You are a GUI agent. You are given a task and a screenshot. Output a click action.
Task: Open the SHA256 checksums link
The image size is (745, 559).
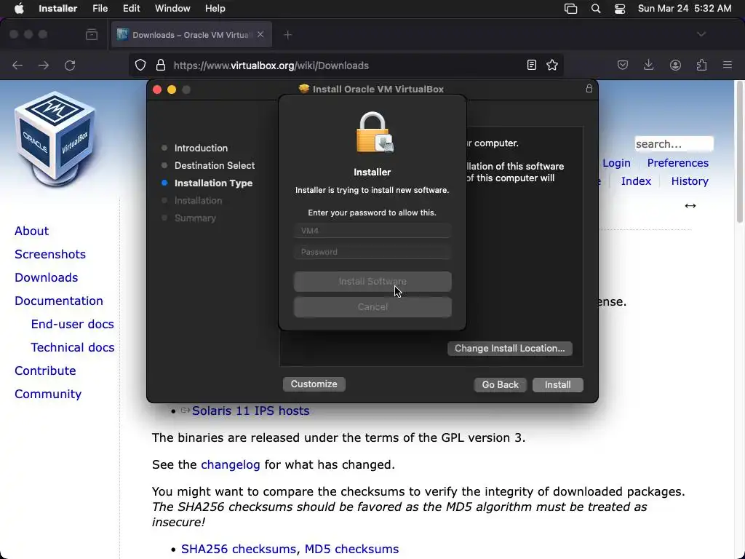239,549
